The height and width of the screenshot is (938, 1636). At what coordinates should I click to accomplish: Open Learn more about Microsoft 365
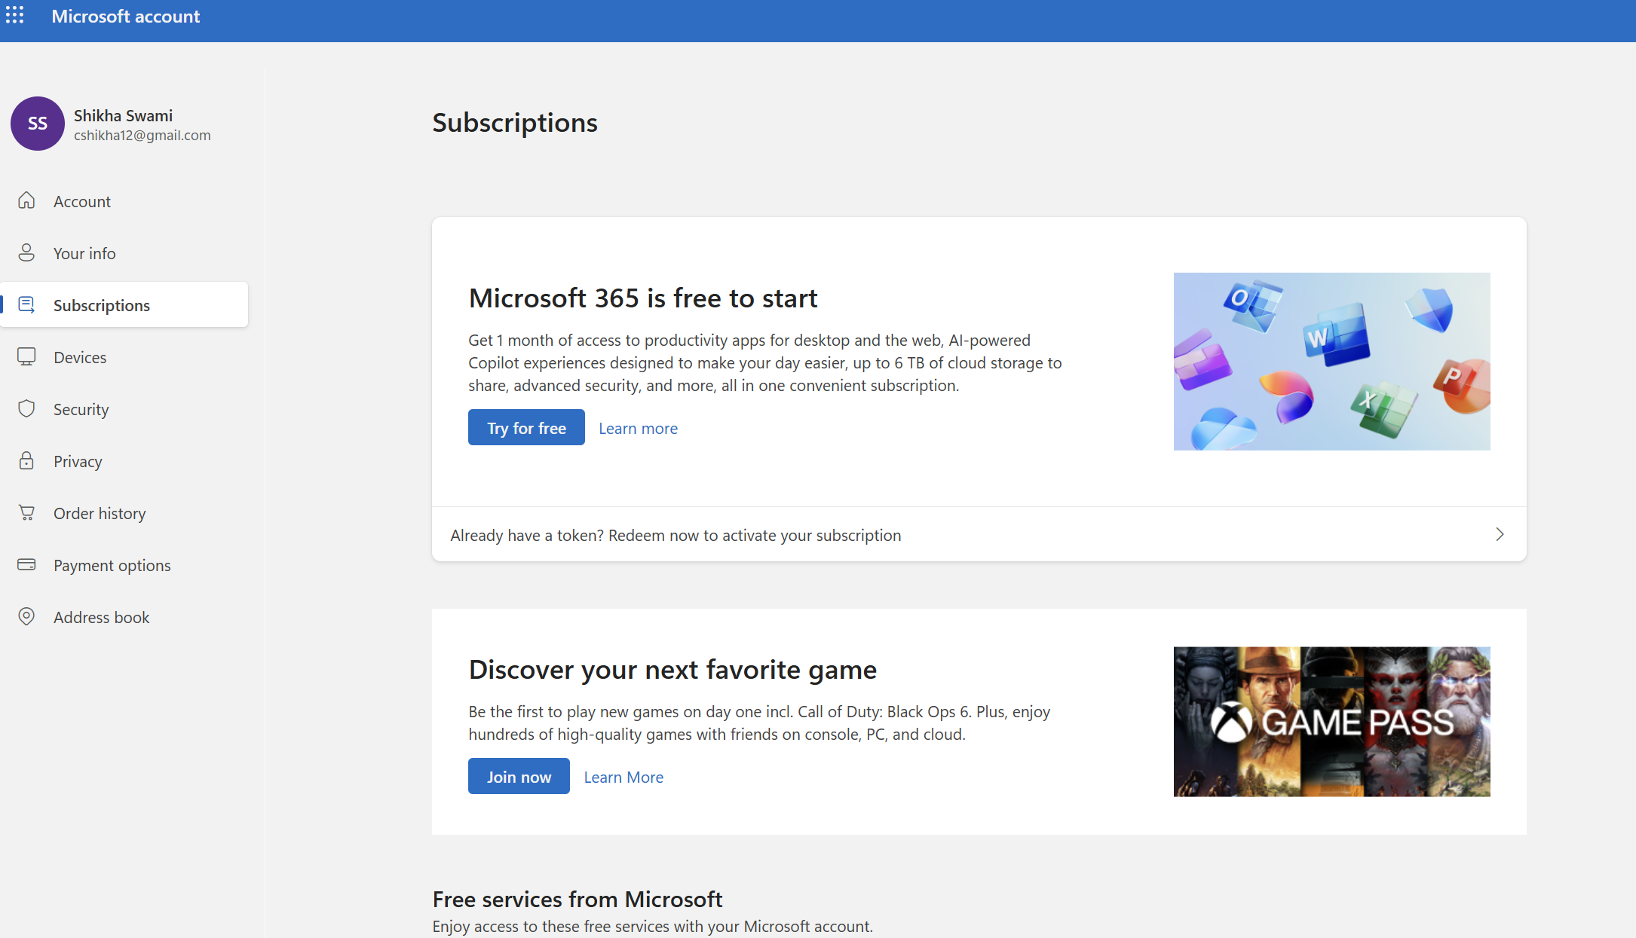click(x=638, y=427)
